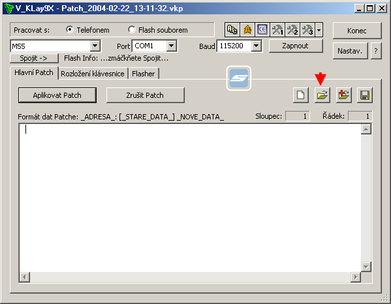391x304 pixels.
Task: Open the 115200 baud rate dropdown
Action: pos(256,46)
